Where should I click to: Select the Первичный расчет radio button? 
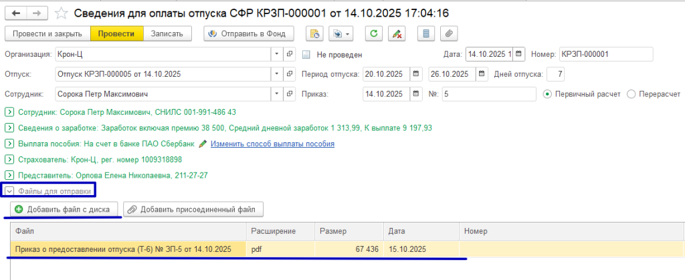coord(549,94)
